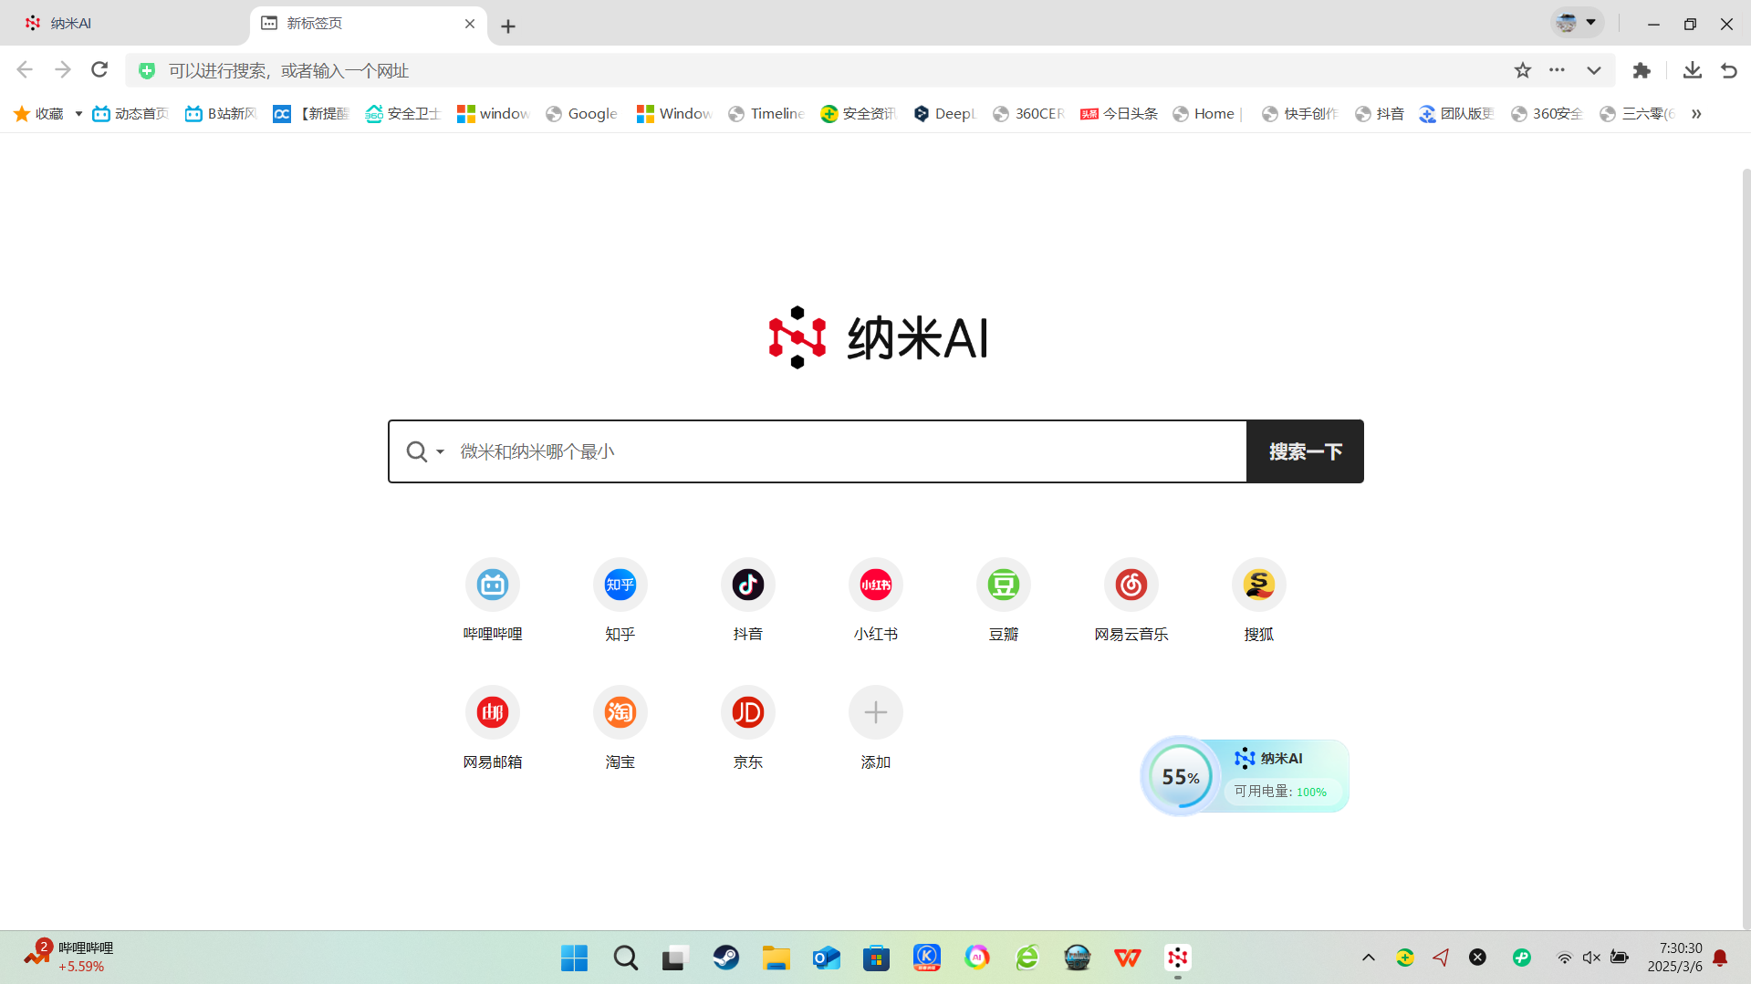Click the 纳米AI logo on the page

[878, 337]
